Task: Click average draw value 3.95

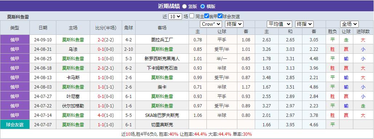Action: tap(290, 125)
